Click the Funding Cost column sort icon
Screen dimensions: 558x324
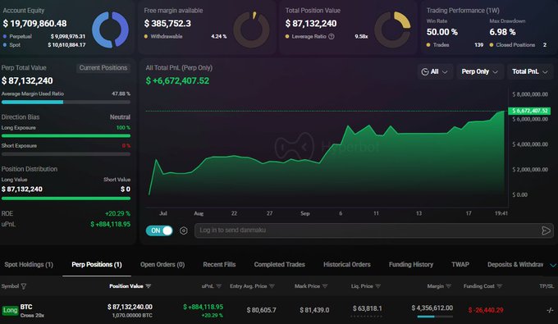[499, 286]
